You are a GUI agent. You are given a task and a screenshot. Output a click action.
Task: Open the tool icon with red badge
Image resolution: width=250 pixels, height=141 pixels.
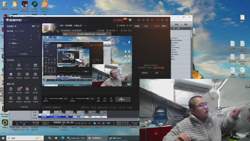click(19, 89)
